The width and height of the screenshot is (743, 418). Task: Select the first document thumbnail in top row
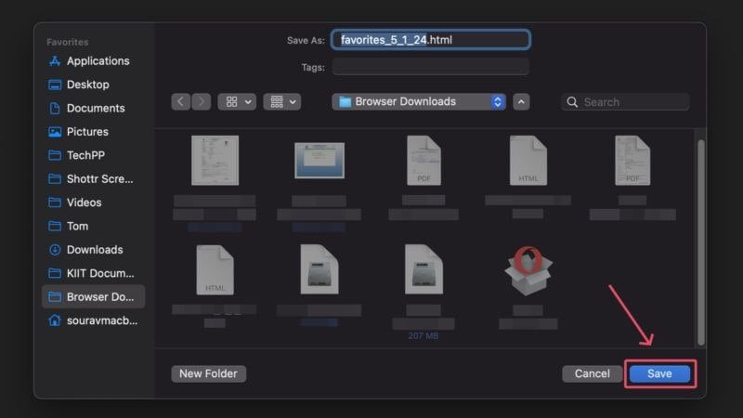pos(215,160)
